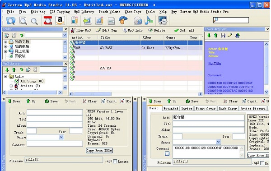This screenshot has height=171, width=271.
Task: Click Play Mp3 in list toolbar
Action: [81, 30]
